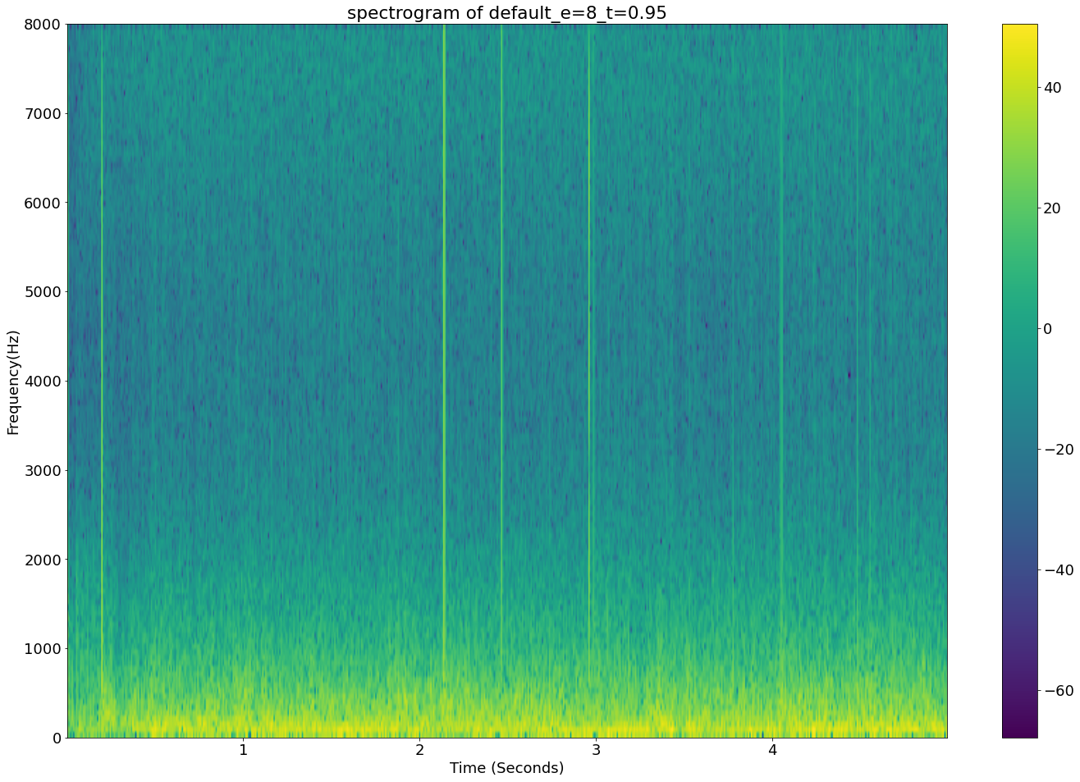This screenshot has height=782, width=1080.
Task: Click the 4000 frequency tick label
Action: click(x=44, y=381)
